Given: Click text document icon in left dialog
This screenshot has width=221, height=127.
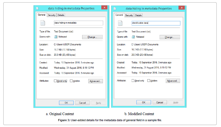Looking at the screenshot, I should pyautogui.click(x=43, y=23).
